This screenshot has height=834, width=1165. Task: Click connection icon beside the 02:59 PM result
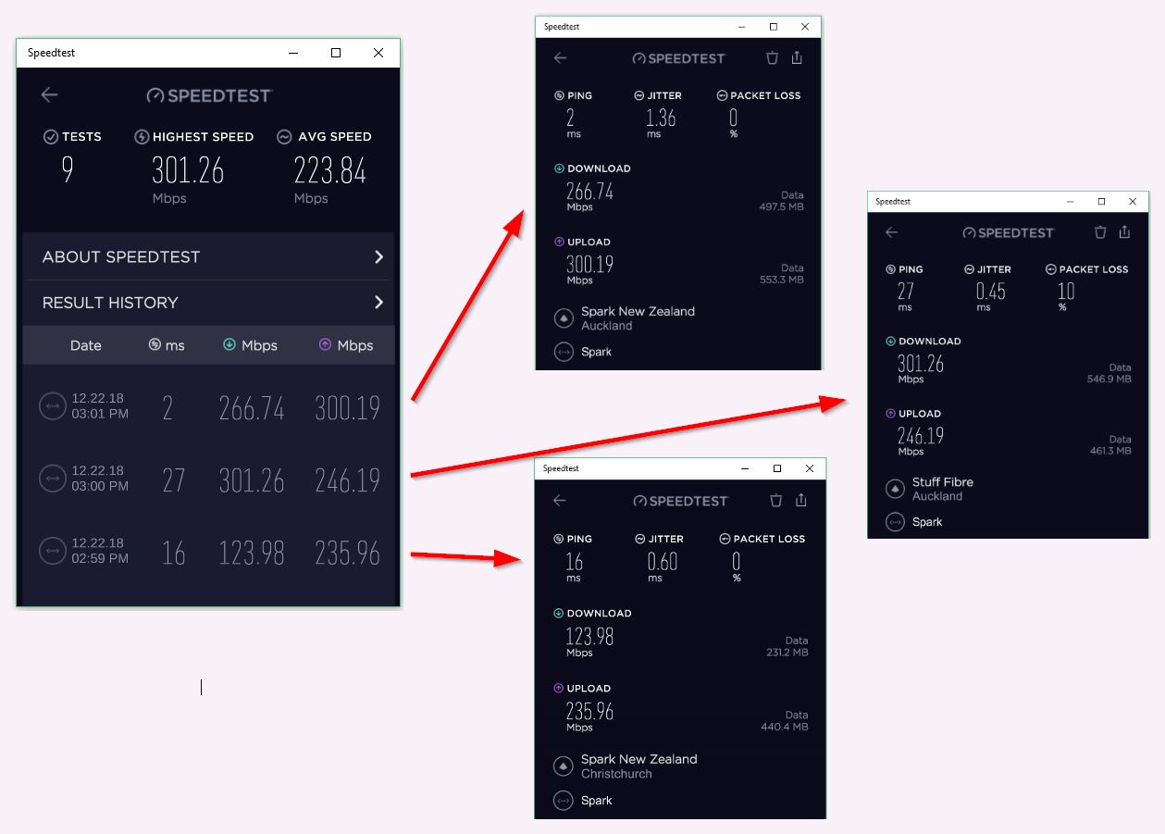click(x=53, y=551)
